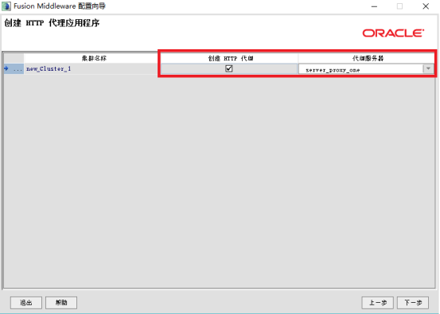Go back with the 上一步 button
Image resolution: width=440 pixels, height=314 pixels.
click(x=377, y=303)
